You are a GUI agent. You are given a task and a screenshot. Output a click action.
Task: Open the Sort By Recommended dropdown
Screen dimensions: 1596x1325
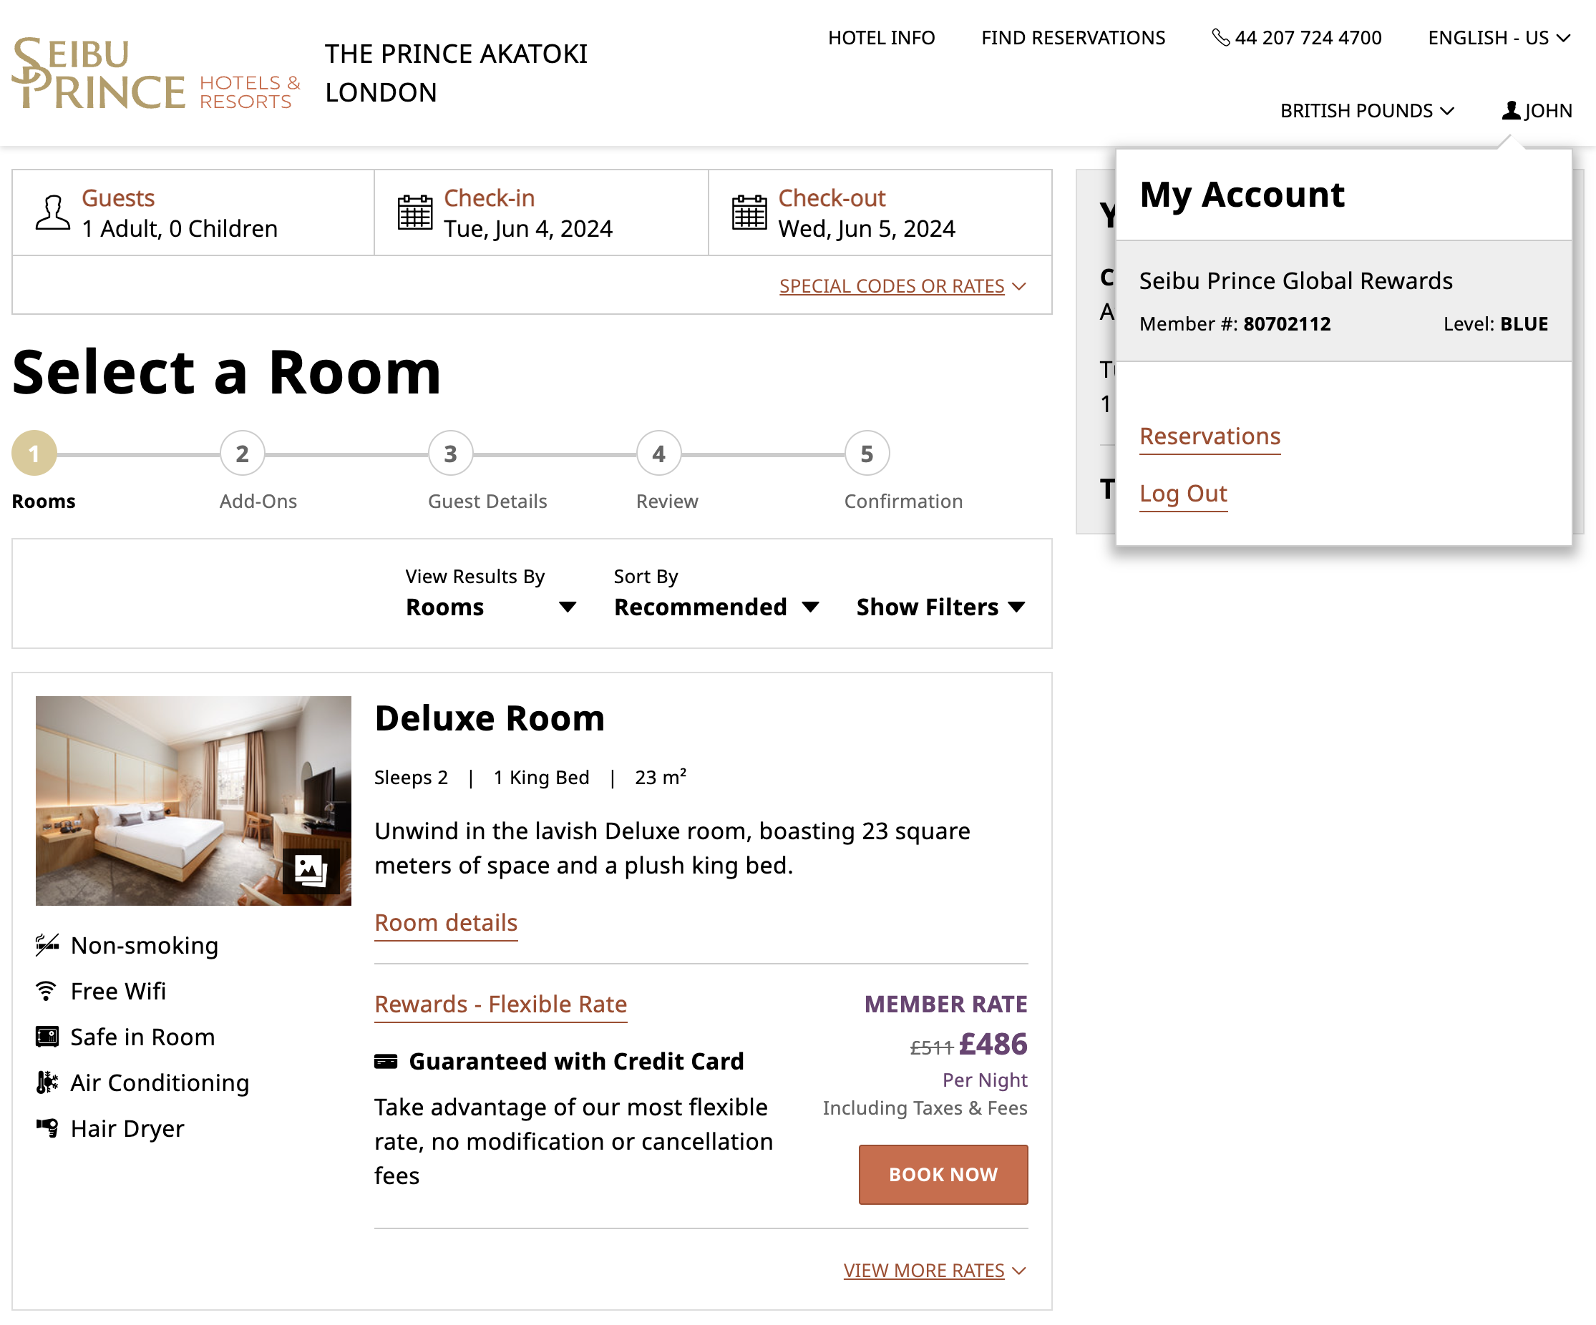click(x=716, y=607)
